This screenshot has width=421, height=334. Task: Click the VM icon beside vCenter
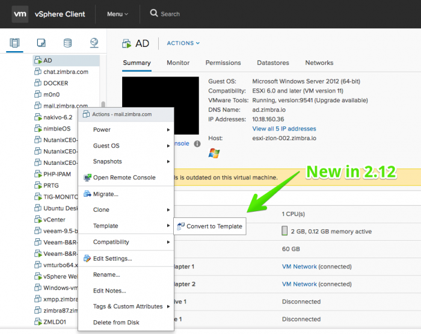tap(38, 220)
